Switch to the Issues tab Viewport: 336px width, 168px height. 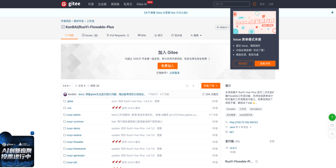point(90,35)
